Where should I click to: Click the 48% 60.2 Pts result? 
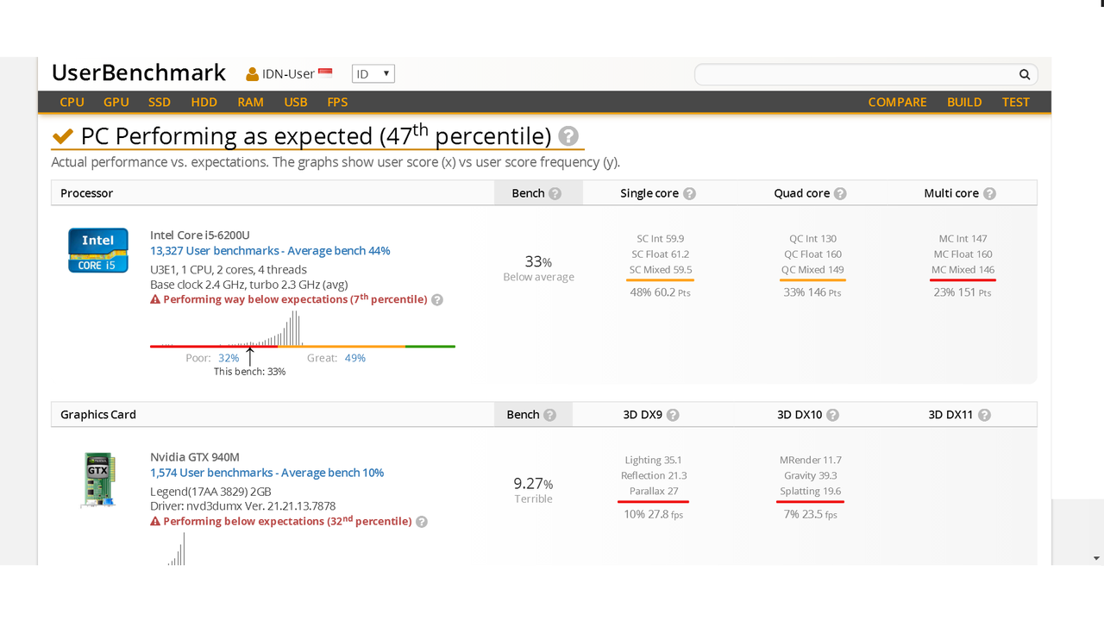pos(661,292)
